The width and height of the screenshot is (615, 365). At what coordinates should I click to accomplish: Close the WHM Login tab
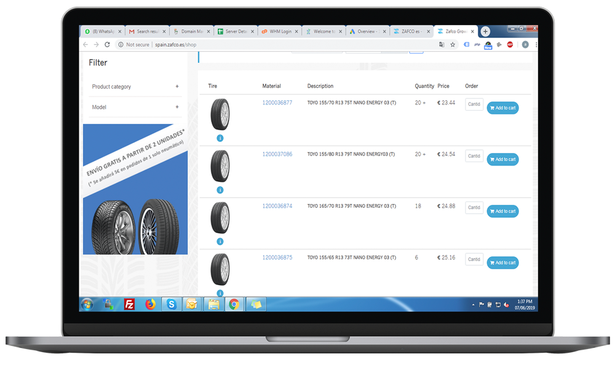coord(296,32)
